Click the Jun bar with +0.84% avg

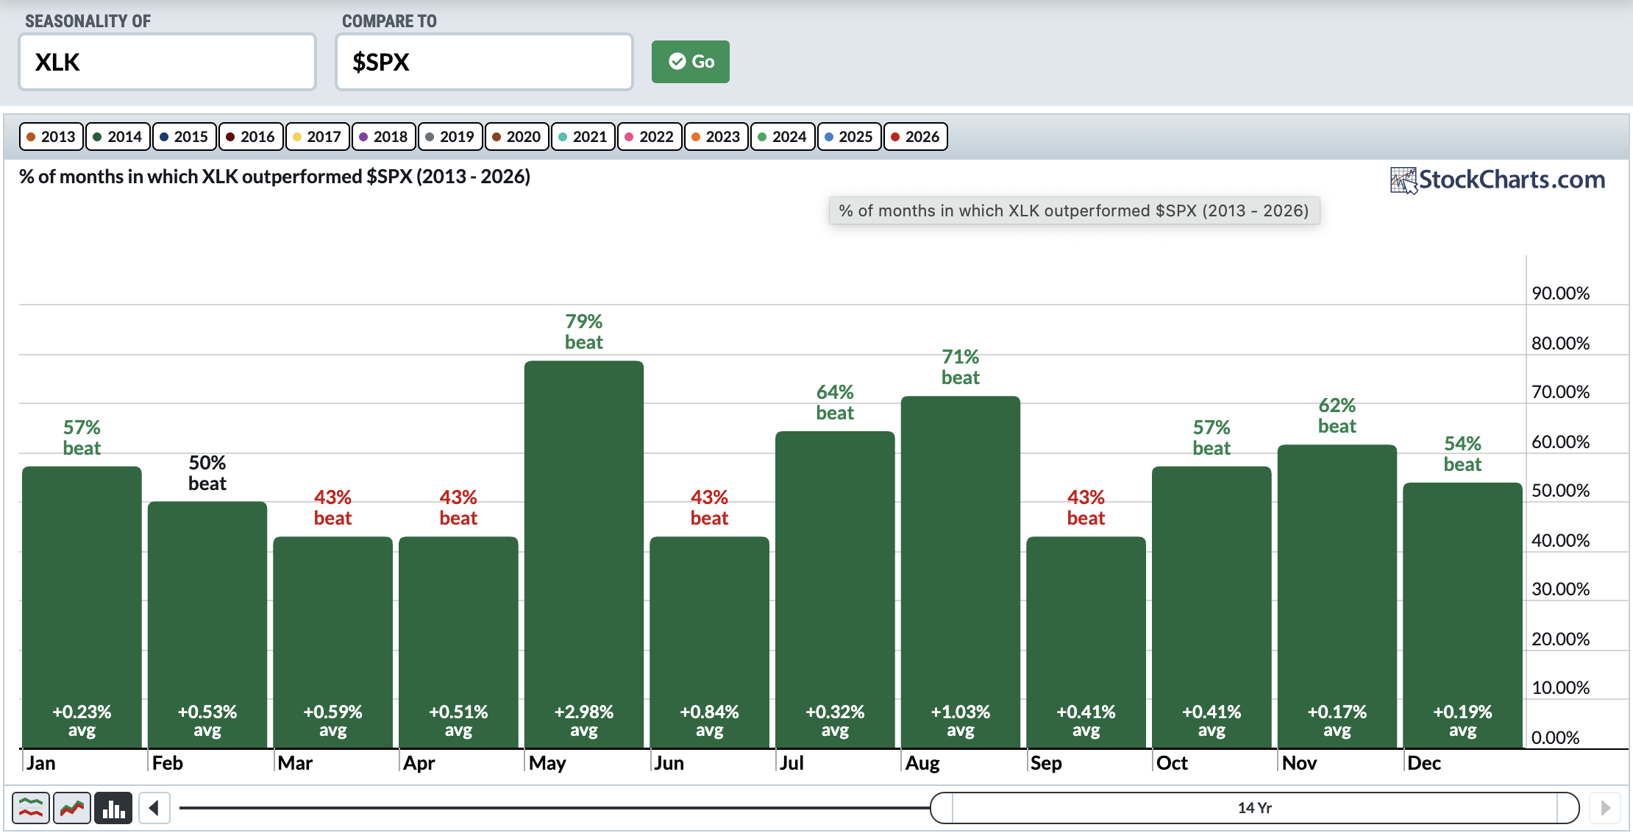pyautogui.click(x=709, y=642)
